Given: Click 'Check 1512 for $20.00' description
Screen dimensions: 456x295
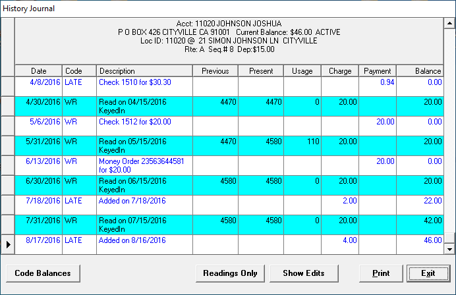Looking at the screenshot, I should [135, 122].
